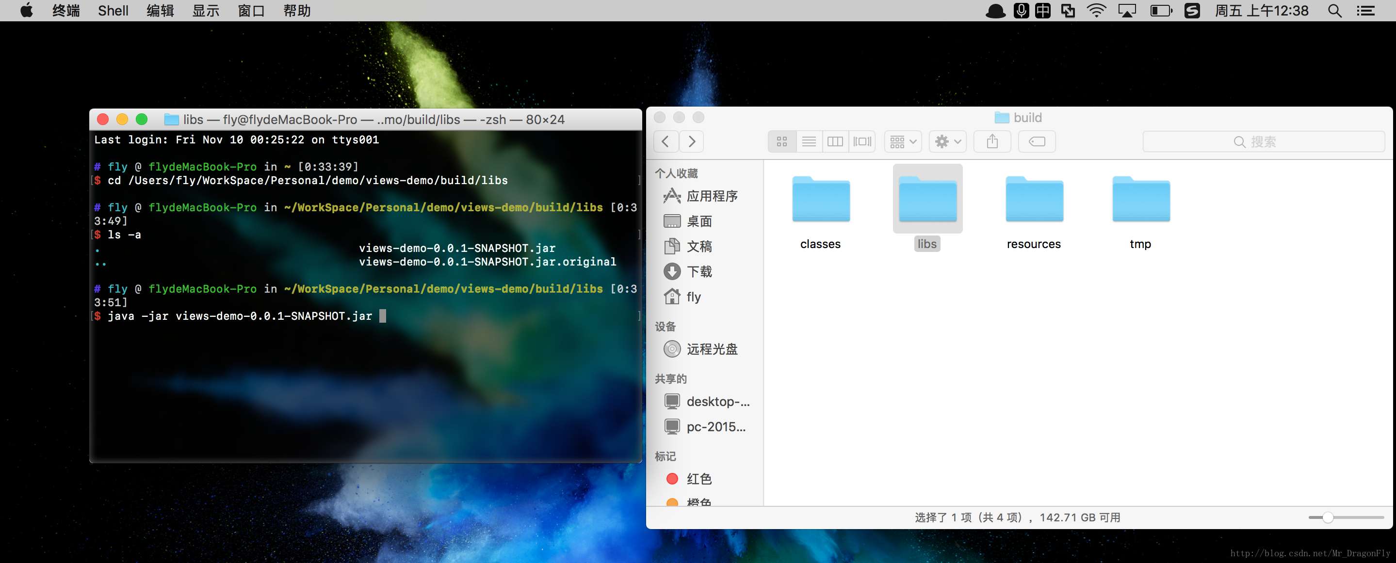The image size is (1396, 563).
Task: Click the AirPlay display icon
Action: point(1127,11)
